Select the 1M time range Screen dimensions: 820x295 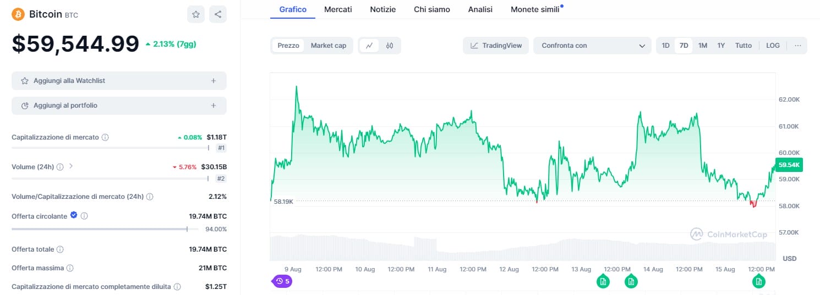703,46
